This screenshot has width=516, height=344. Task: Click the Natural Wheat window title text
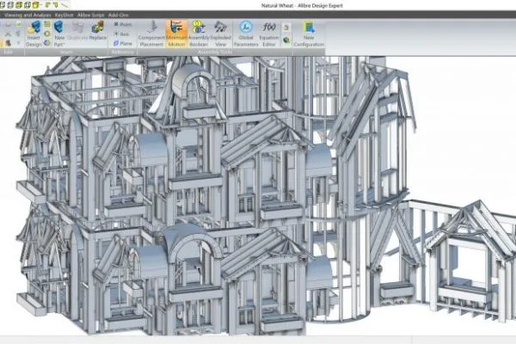click(302, 6)
